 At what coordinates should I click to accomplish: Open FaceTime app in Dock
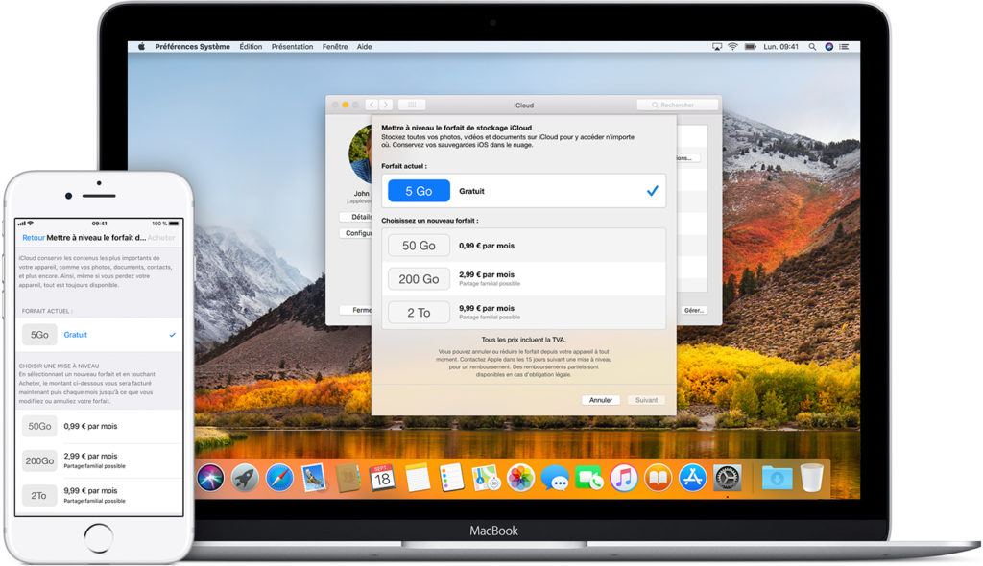pyautogui.click(x=589, y=479)
